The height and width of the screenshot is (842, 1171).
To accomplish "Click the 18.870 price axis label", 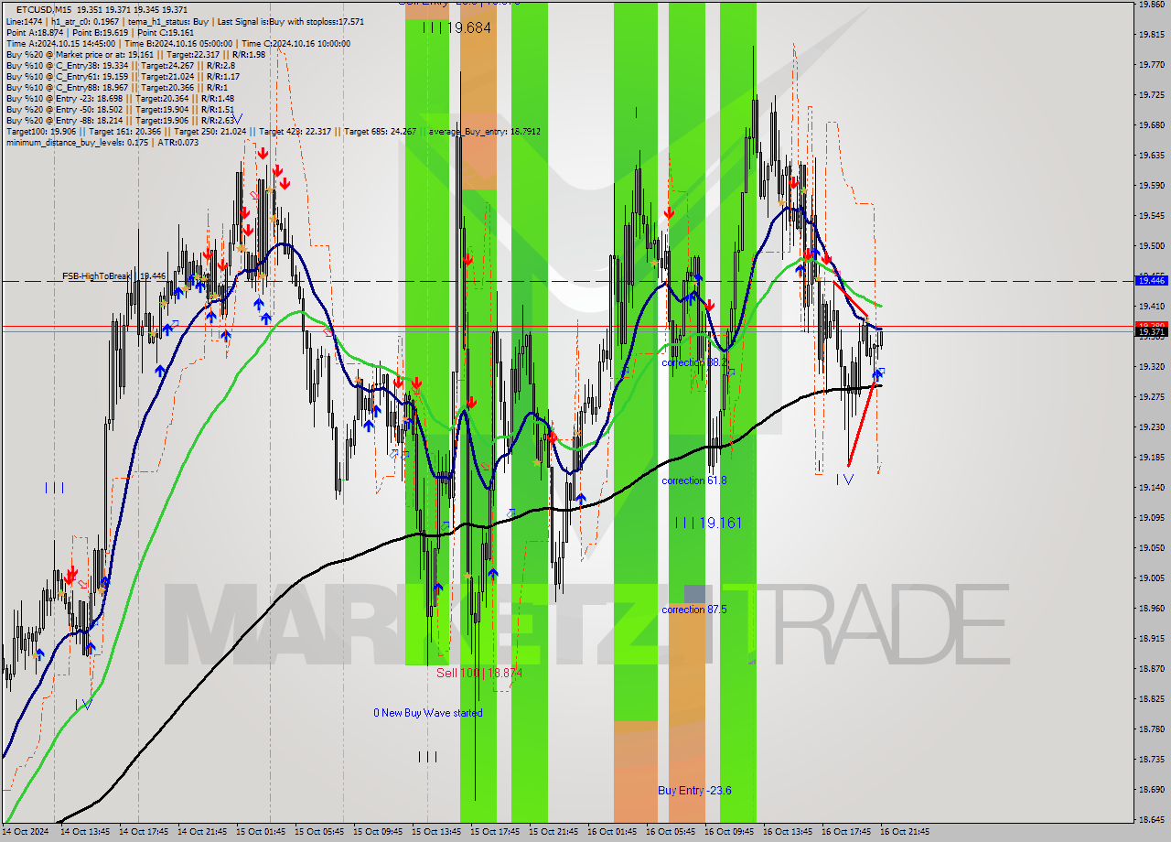I will [1151, 669].
